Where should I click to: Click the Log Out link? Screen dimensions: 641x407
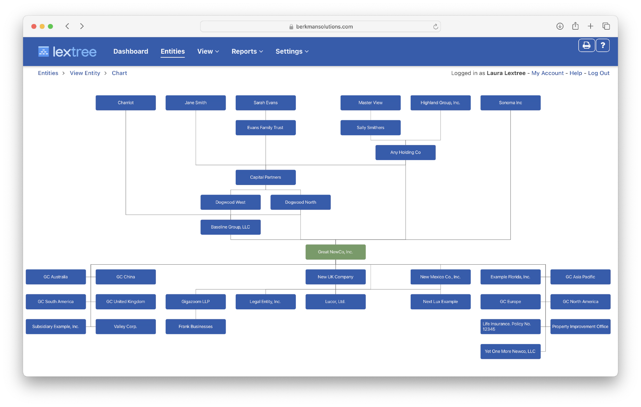(x=599, y=73)
